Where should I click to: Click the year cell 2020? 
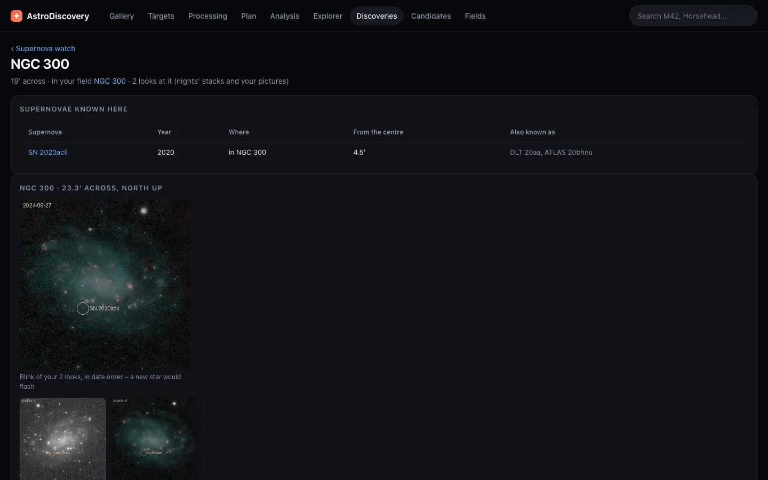166,152
